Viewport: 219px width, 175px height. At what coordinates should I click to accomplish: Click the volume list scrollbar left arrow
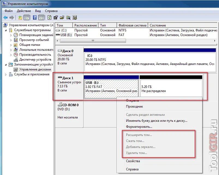pos(57,41)
